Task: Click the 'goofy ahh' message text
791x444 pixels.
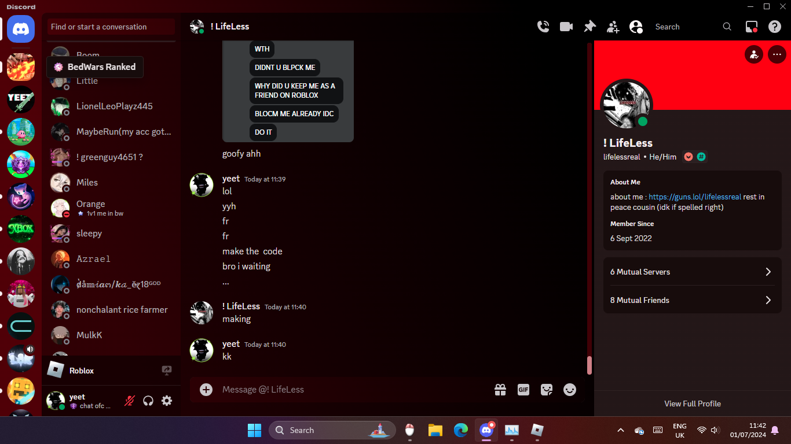Action: (x=241, y=154)
